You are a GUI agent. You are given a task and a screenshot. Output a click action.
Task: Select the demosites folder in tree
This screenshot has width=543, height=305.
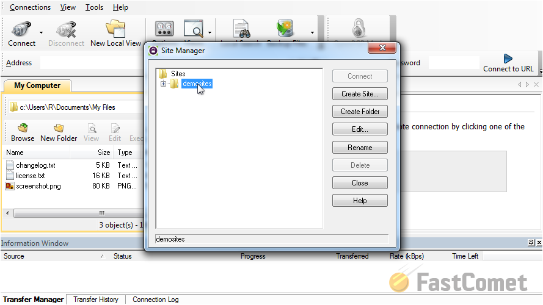point(197,84)
